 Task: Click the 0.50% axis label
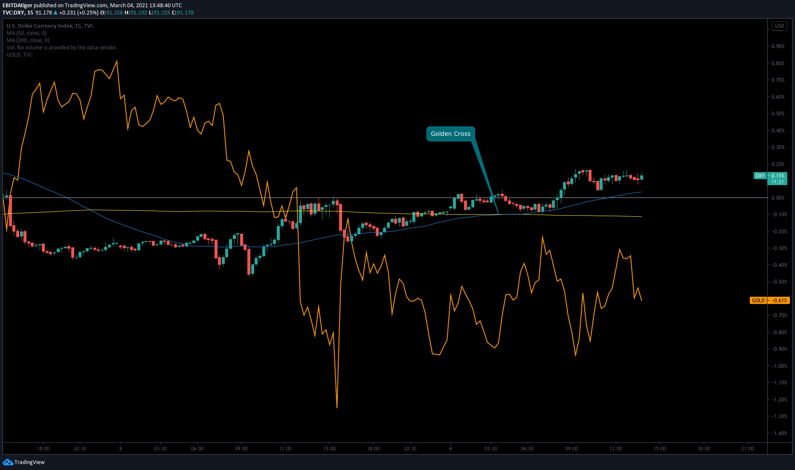point(778,114)
